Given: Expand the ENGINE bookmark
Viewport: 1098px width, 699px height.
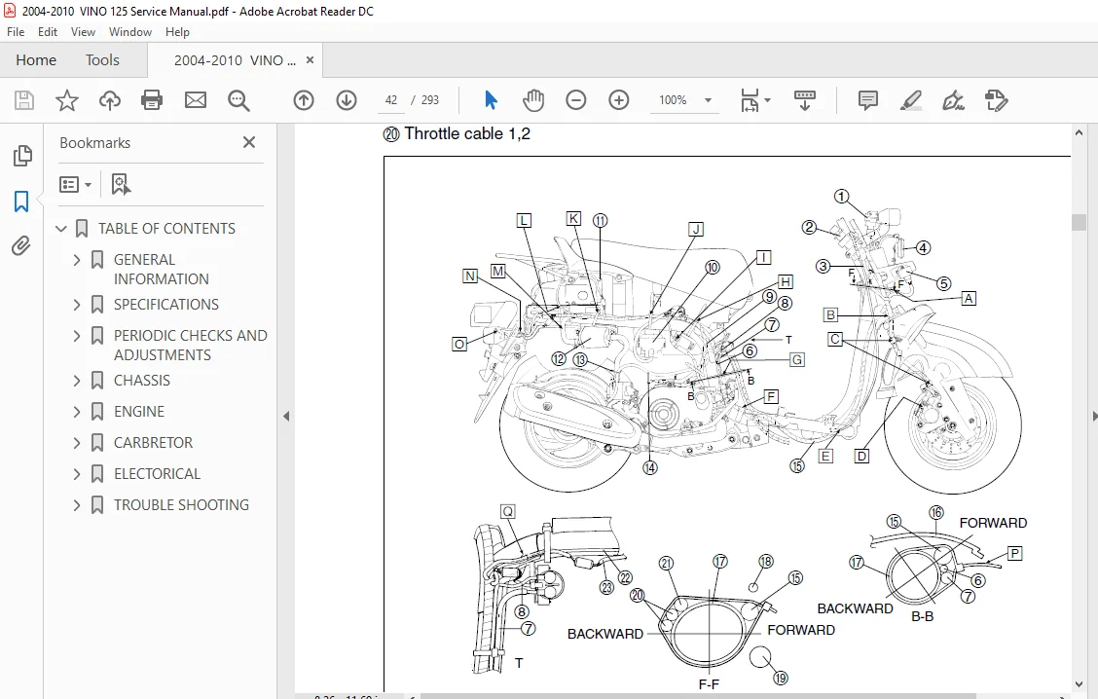Looking at the screenshot, I should tap(76, 412).
